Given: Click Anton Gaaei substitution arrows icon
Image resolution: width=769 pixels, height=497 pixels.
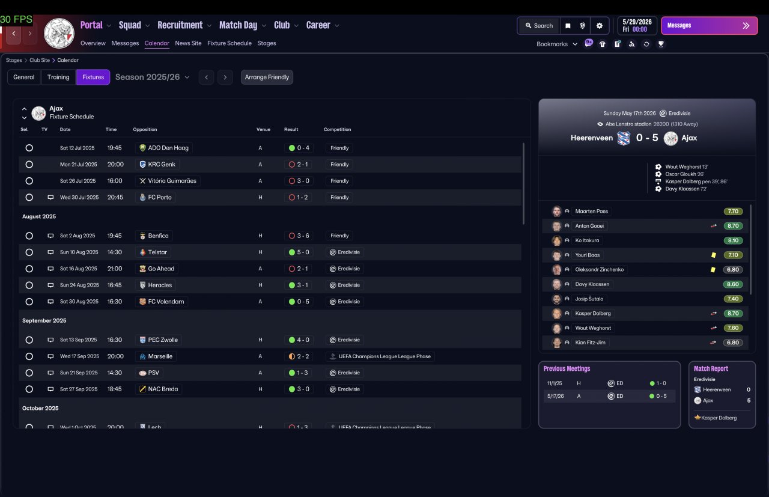Looking at the screenshot, I should coord(714,226).
